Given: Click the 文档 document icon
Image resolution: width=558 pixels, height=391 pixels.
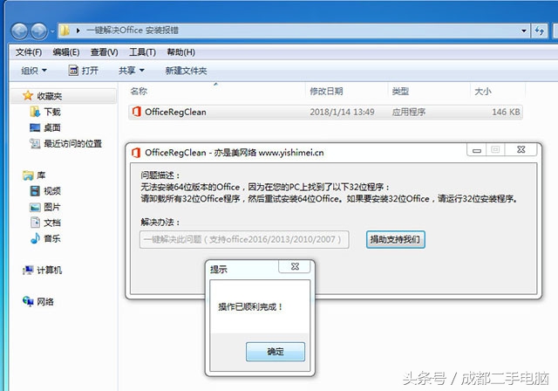Looking at the screenshot, I should [x=35, y=223].
